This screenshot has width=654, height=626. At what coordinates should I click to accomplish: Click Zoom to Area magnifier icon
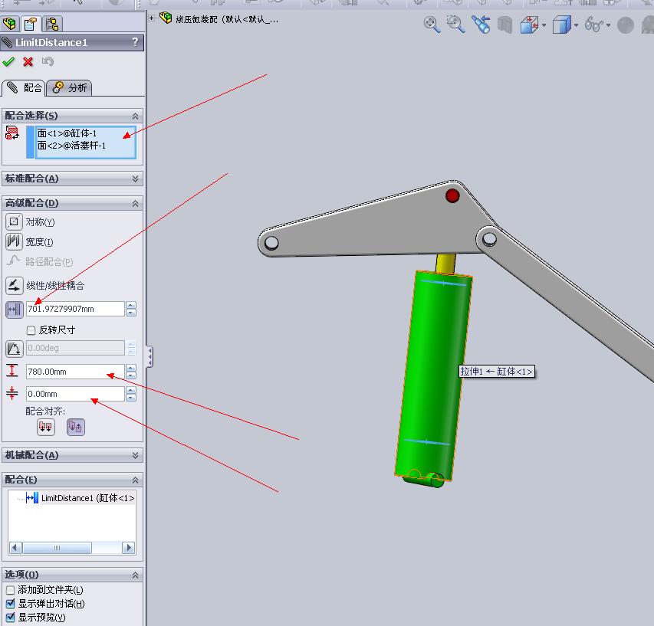[x=455, y=25]
